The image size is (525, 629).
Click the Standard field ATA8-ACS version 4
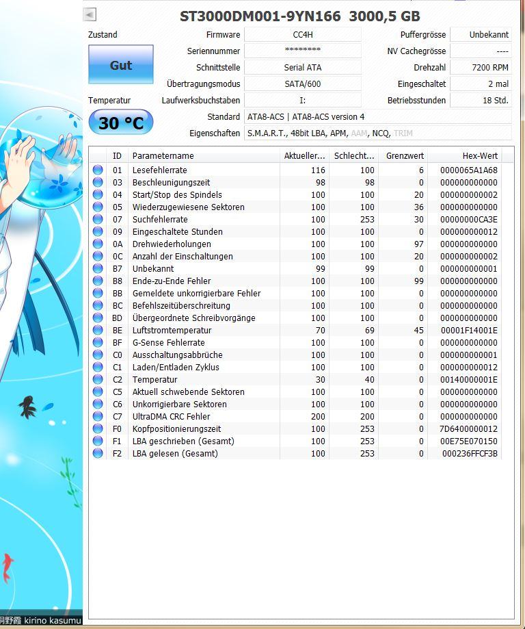click(378, 117)
